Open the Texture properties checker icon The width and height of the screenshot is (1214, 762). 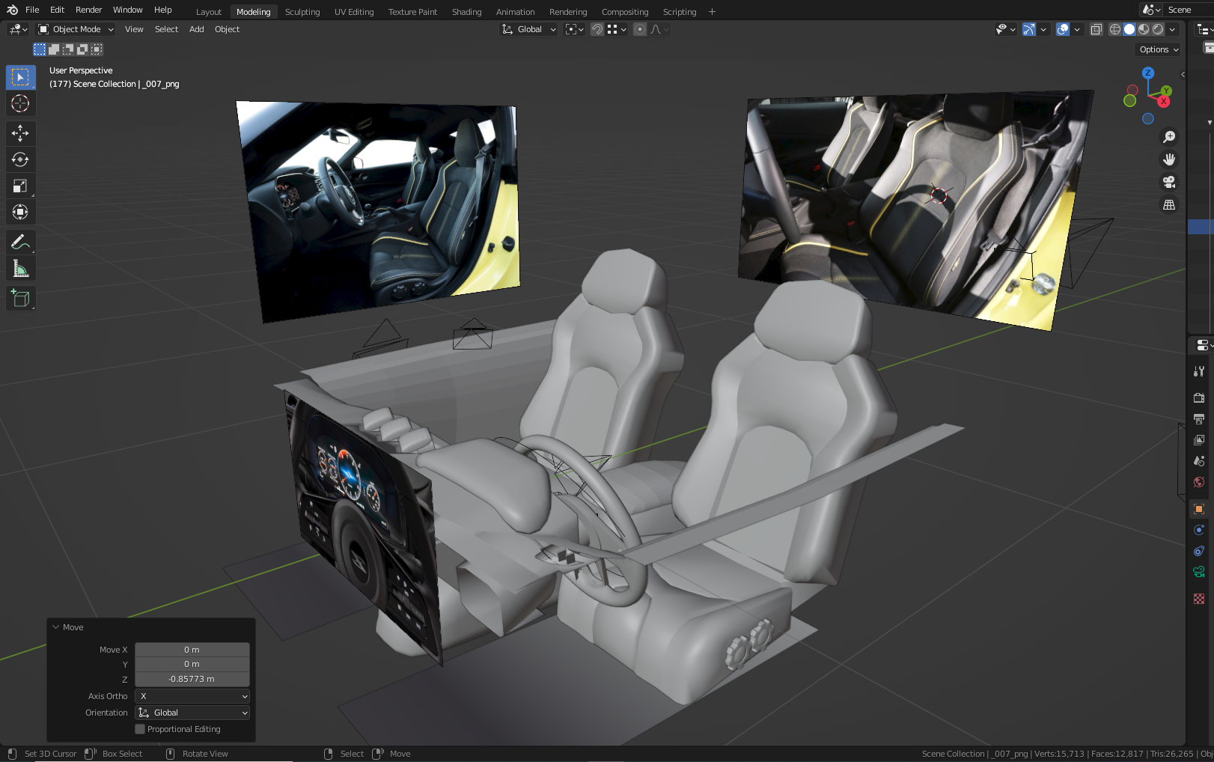[1199, 599]
